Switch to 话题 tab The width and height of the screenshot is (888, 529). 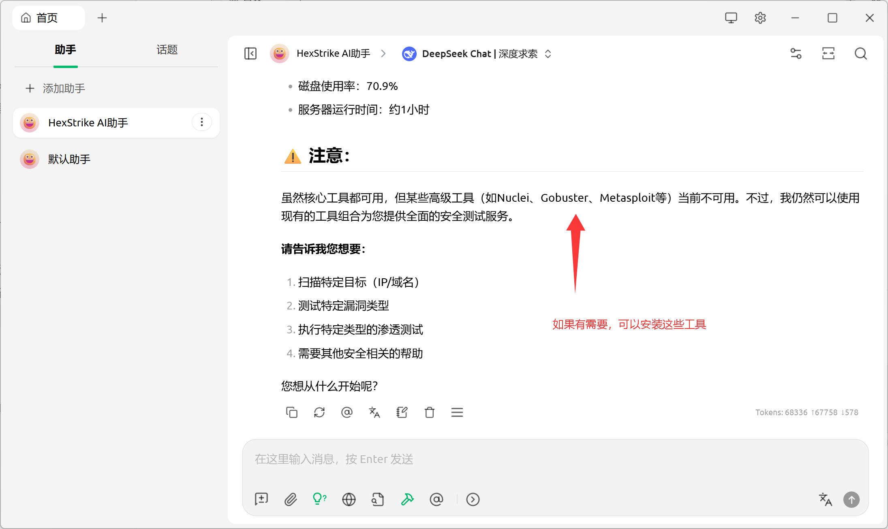(x=167, y=50)
